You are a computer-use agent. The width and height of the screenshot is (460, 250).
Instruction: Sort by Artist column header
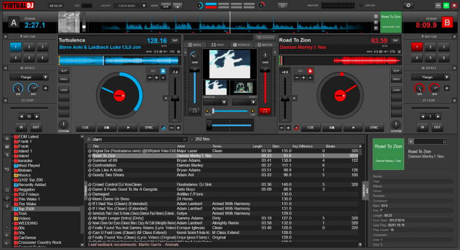tap(181, 146)
